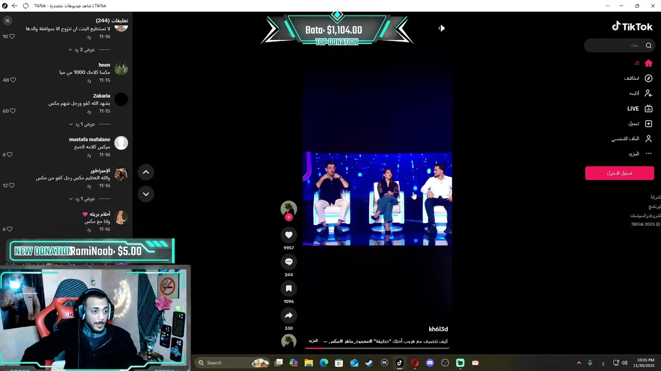Go to next video arrow
Image resolution: width=661 pixels, height=371 pixels.
click(x=146, y=194)
